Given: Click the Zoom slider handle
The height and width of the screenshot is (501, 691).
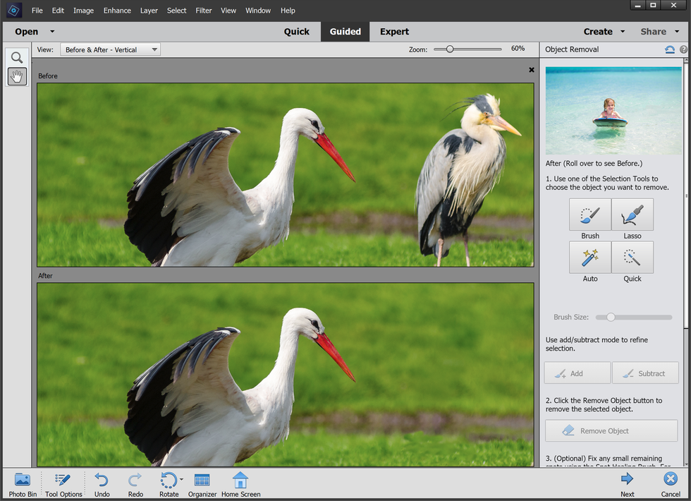Looking at the screenshot, I should pos(450,49).
